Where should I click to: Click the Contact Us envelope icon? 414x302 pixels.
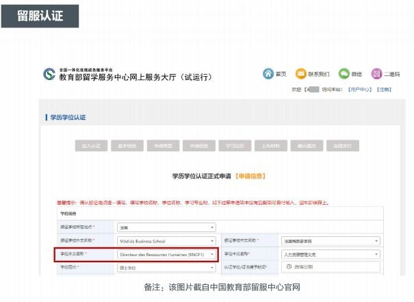click(300, 74)
